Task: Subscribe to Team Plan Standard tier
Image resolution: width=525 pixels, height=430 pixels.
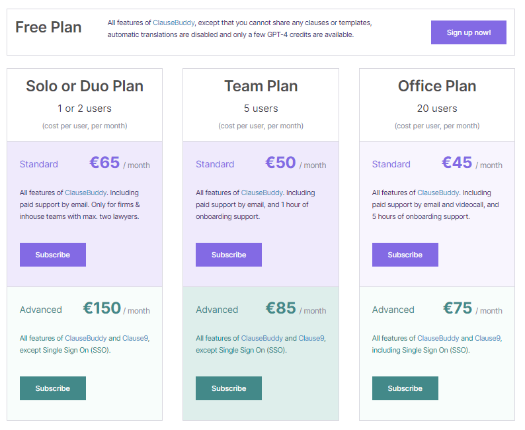Action: coord(229,255)
